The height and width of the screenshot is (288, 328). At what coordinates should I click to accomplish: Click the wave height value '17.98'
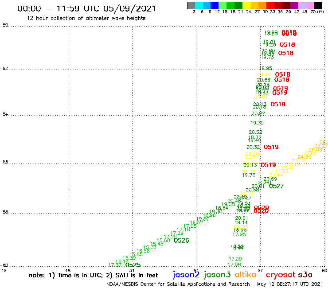234,265
